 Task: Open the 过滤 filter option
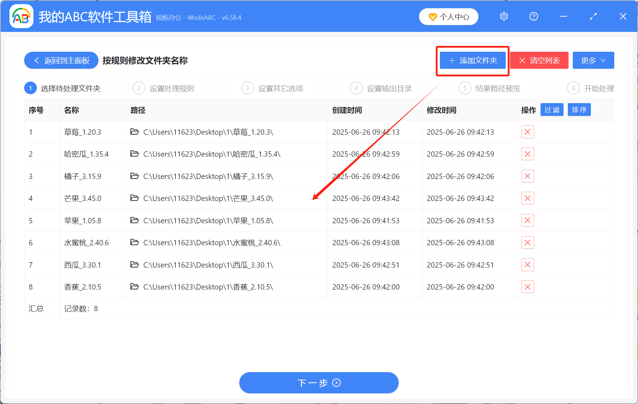tap(552, 110)
